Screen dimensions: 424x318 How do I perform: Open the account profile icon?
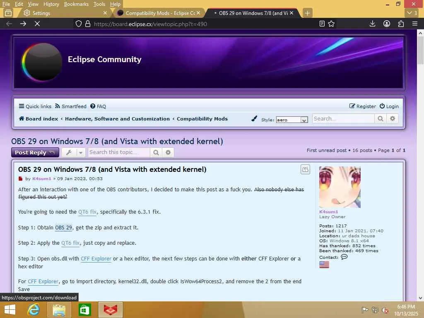(x=387, y=24)
